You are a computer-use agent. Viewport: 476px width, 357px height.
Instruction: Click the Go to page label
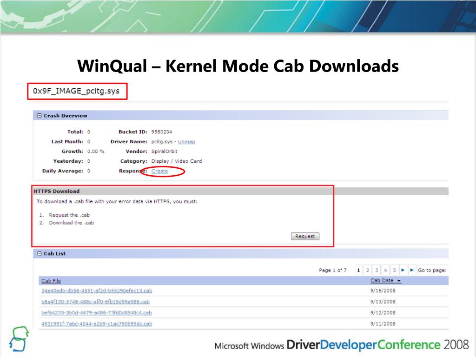[x=432, y=270]
